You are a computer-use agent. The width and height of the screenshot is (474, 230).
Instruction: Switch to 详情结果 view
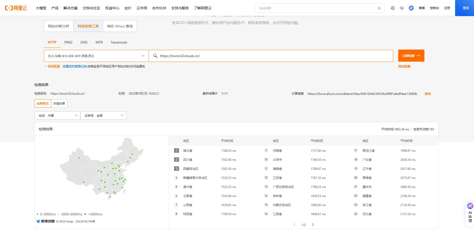pyautogui.click(x=59, y=103)
